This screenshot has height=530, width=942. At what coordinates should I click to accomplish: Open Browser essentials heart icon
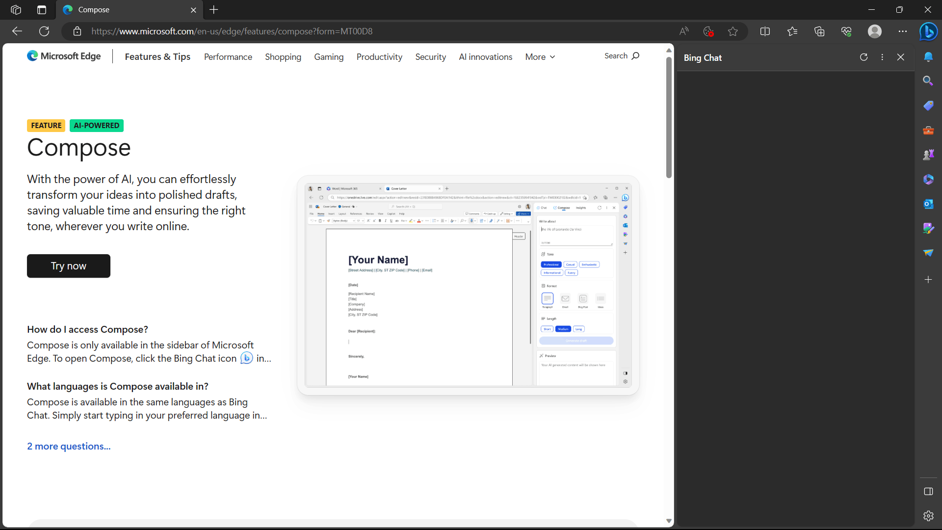coord(846,31)
